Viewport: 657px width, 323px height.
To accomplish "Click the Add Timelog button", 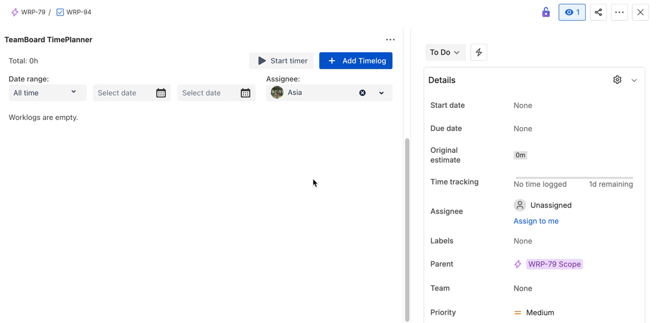I will tap(356, 61).
